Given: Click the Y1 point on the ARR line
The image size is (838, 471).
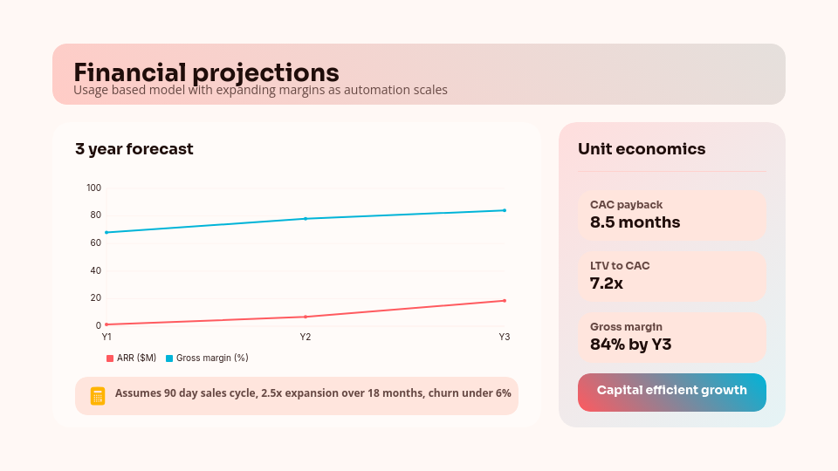Looking at the screenshot, I should pyautogui.click(x=106, y=324).
